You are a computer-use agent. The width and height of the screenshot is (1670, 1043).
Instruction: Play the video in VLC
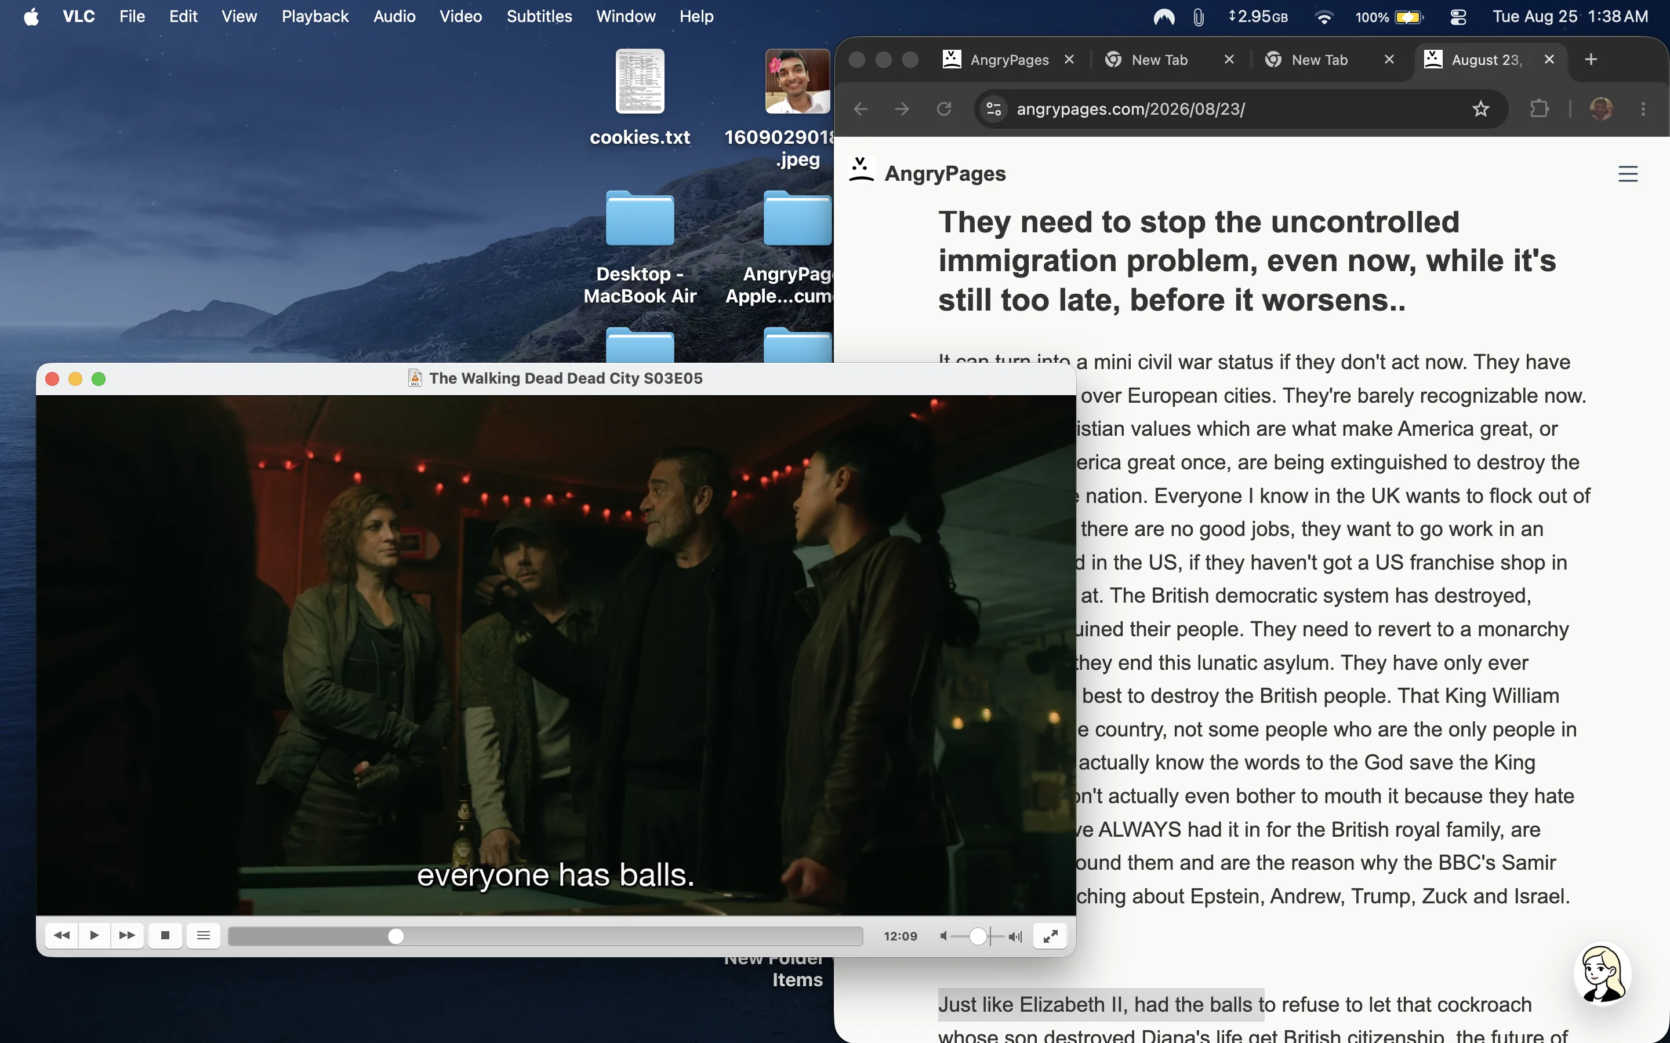tap(95, 935)
